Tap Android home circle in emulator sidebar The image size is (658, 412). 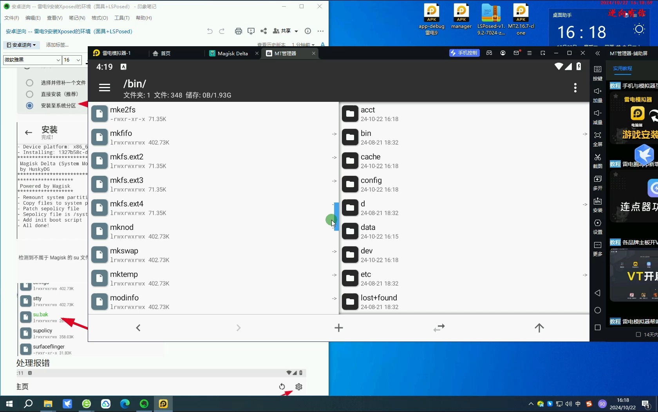tap(598, 310)
